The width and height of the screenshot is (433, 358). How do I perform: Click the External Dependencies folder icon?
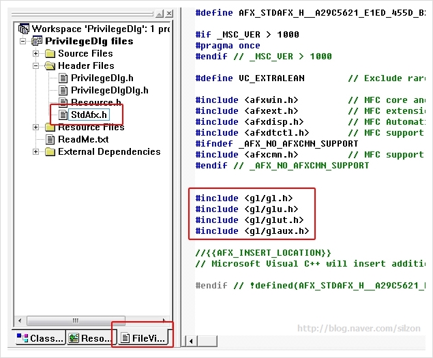click(50, 151)
